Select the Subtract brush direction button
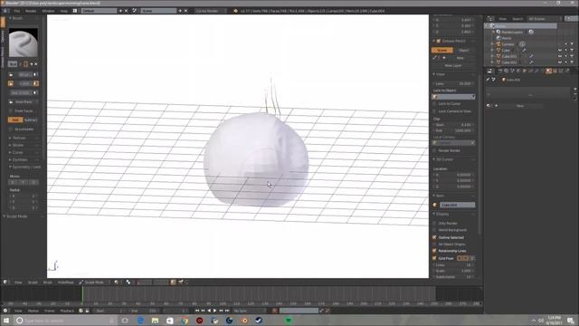Image resolution: width=579 pixels, height=326 pixels. point(31,120)
